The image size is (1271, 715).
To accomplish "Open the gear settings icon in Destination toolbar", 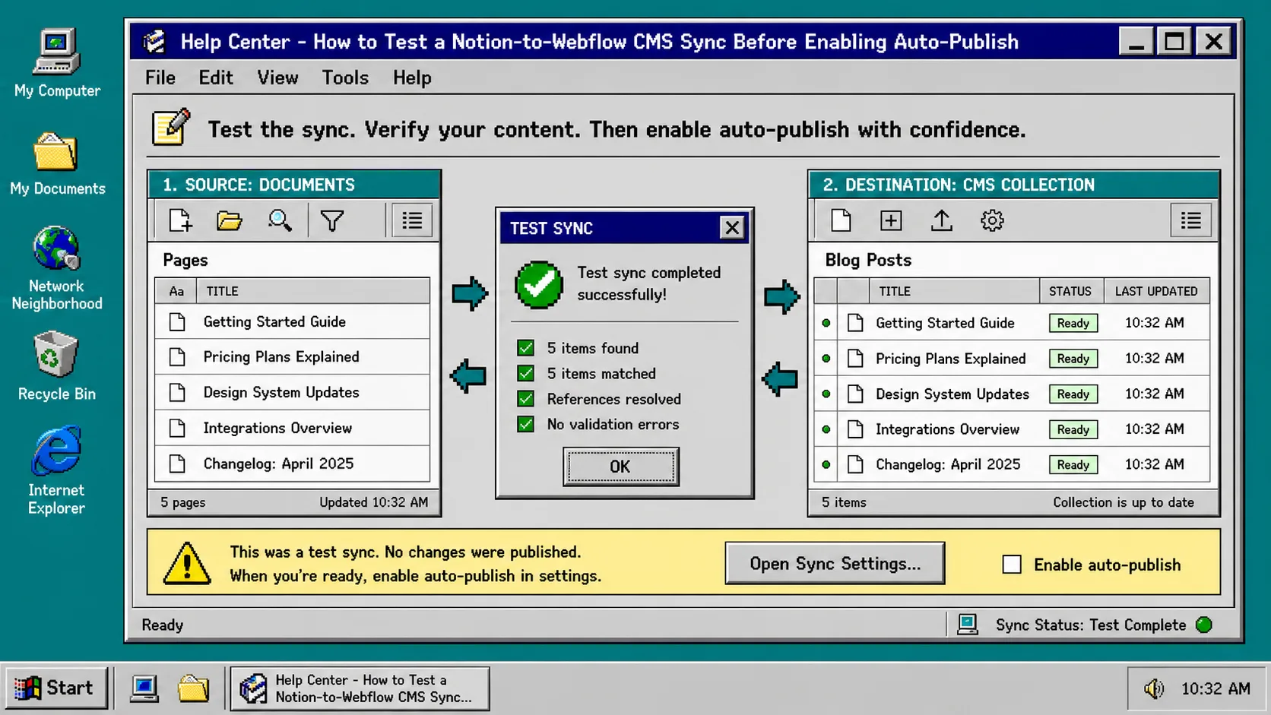I will pyautogui.click(x=992, y=220).
